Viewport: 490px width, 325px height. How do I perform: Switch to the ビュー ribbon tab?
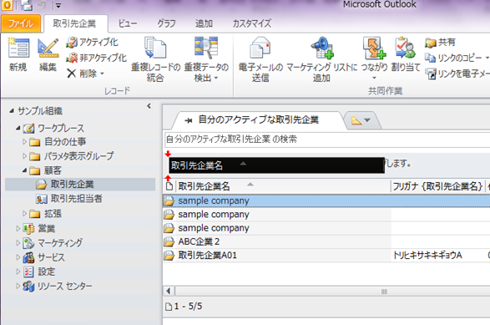coord(128,23)
